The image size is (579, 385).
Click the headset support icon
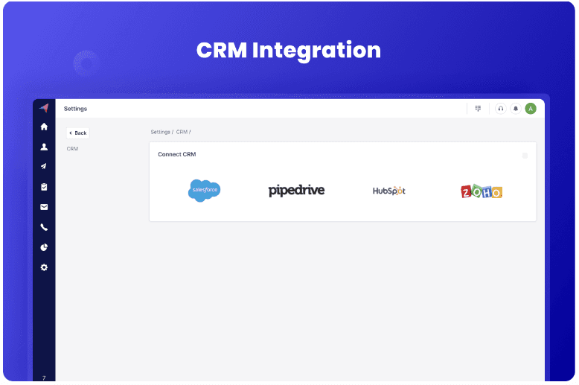point(500,109)
